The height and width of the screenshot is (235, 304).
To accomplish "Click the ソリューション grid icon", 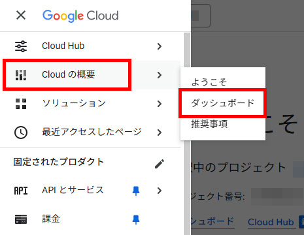I will point(21,104).
